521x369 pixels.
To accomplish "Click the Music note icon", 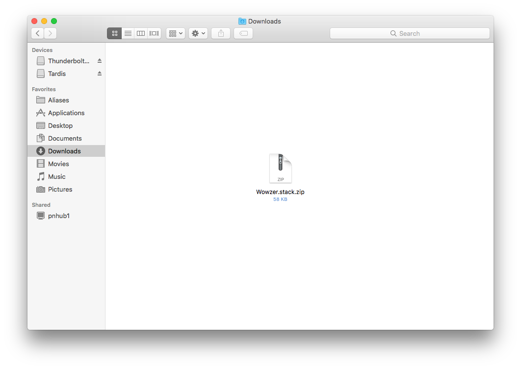I will click(x=41, y=176).
